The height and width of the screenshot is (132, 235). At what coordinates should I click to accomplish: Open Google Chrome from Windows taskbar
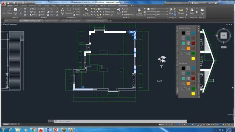pyautogui.click(x=33, y=130)
